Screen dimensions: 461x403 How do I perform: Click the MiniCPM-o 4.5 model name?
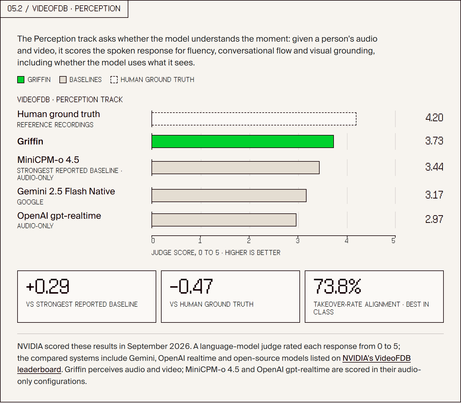click(x=48, y=160)
